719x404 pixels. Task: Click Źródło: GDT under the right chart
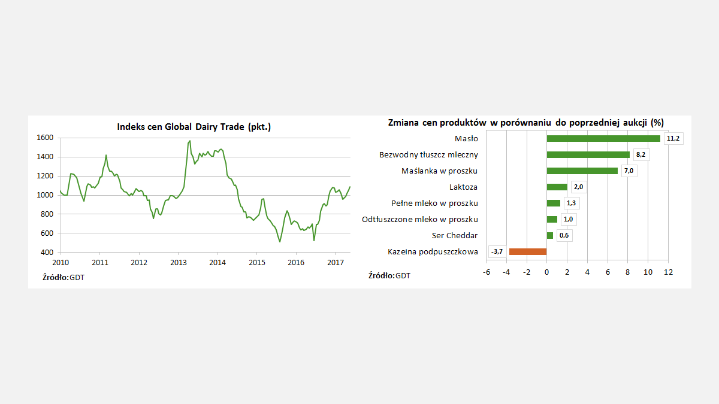pos(389,275)
